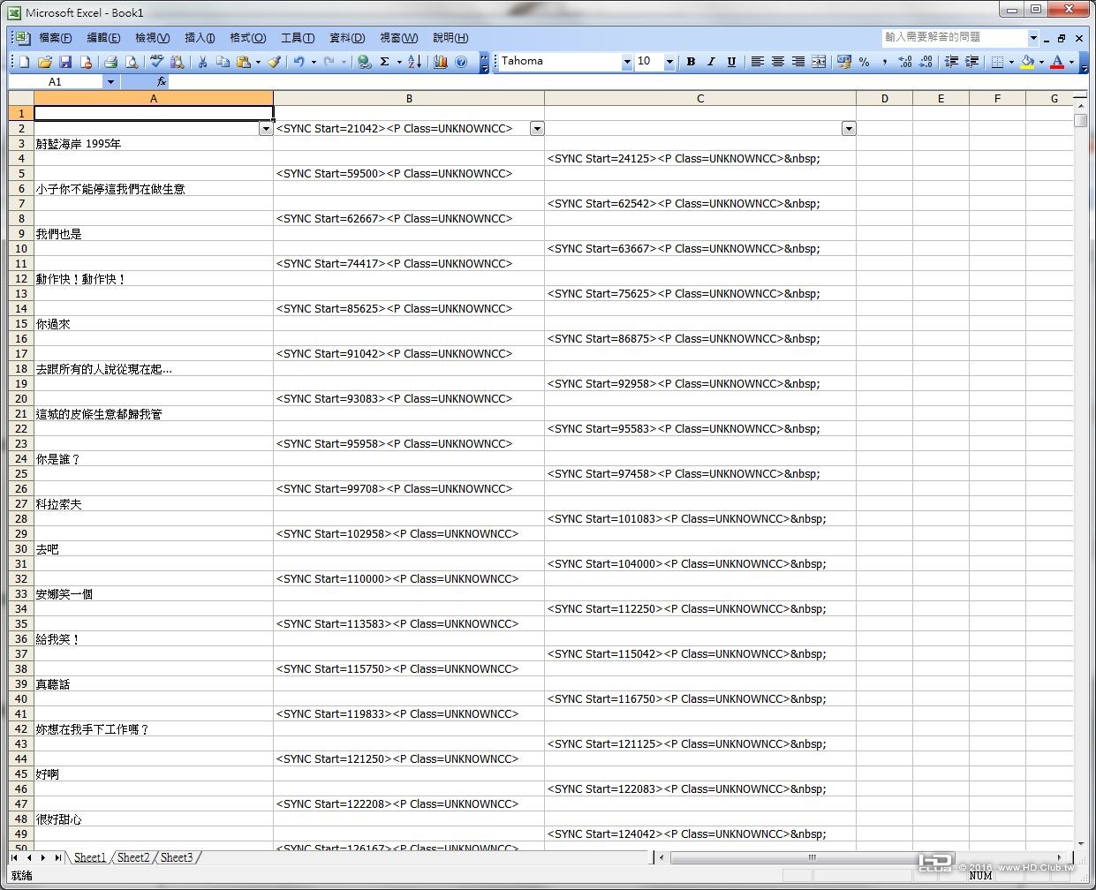The image size is (1096, 890).
Task: Open the AutoSum functions dropdown arrow
Action: coord(399,62)
